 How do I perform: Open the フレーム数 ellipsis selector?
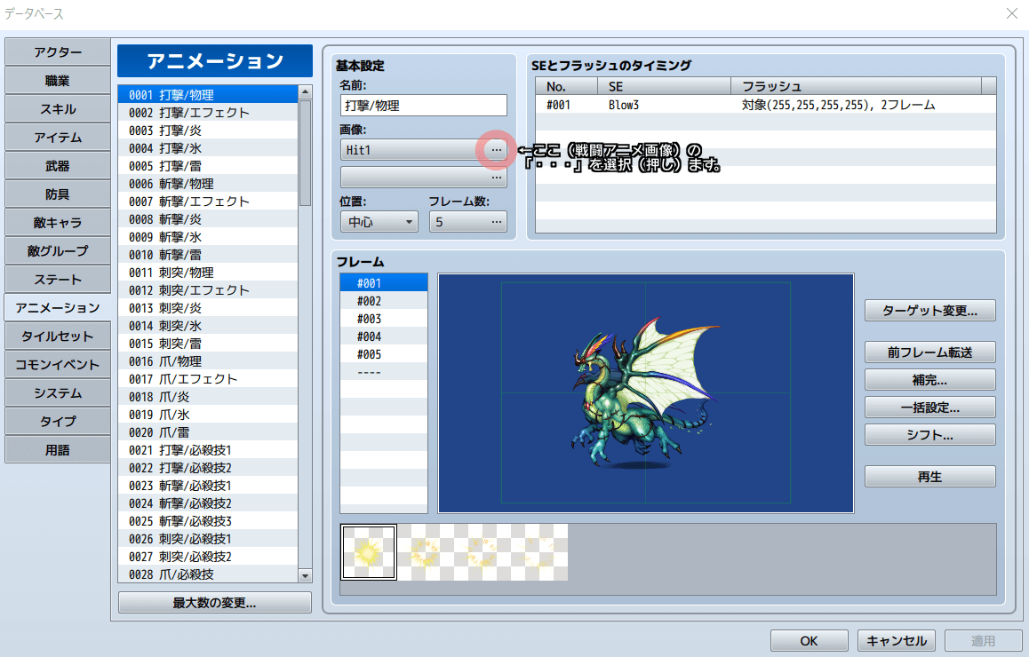pyautogui.click(x=496, y=222)
